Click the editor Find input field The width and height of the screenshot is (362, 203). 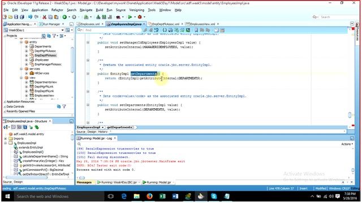(112, 30)
